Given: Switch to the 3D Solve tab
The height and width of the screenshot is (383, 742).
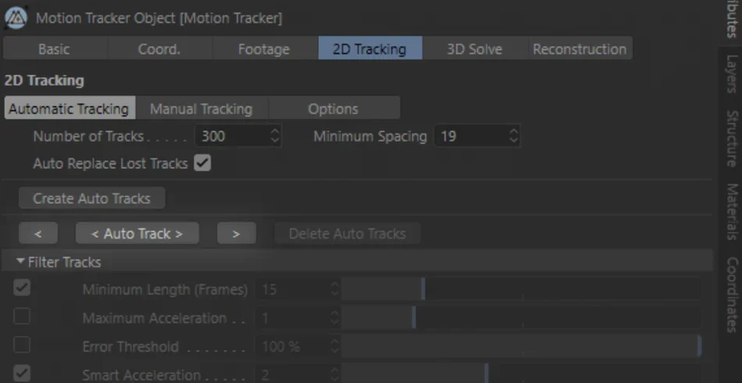Looking at the screenshot, I should (475, 48).
